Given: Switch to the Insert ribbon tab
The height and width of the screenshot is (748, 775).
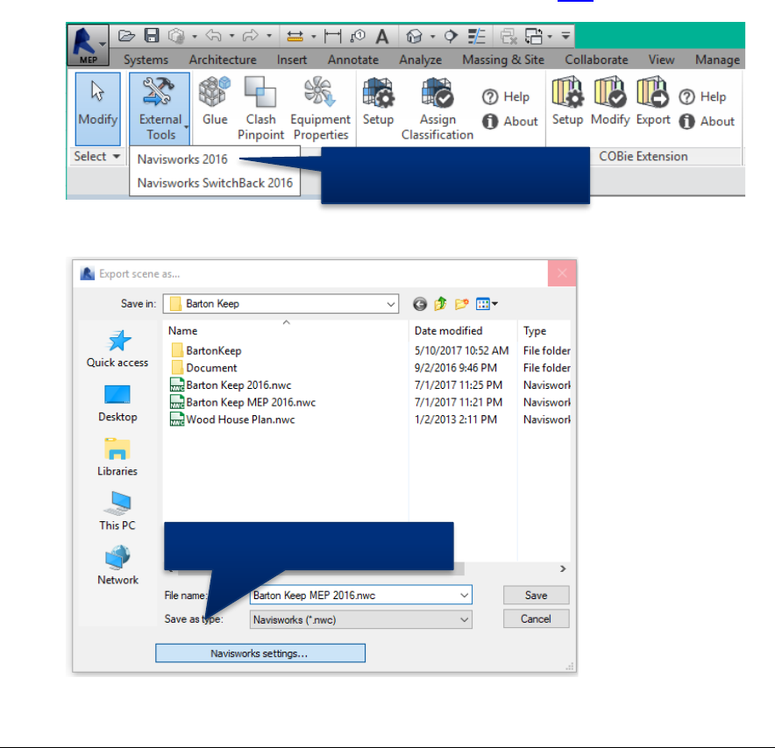Looking at the screenshot, I should tap(292, 60).
